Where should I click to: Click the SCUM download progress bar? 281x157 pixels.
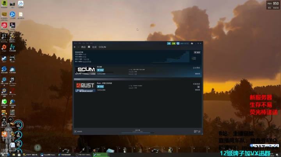click(x=105, y=72)
